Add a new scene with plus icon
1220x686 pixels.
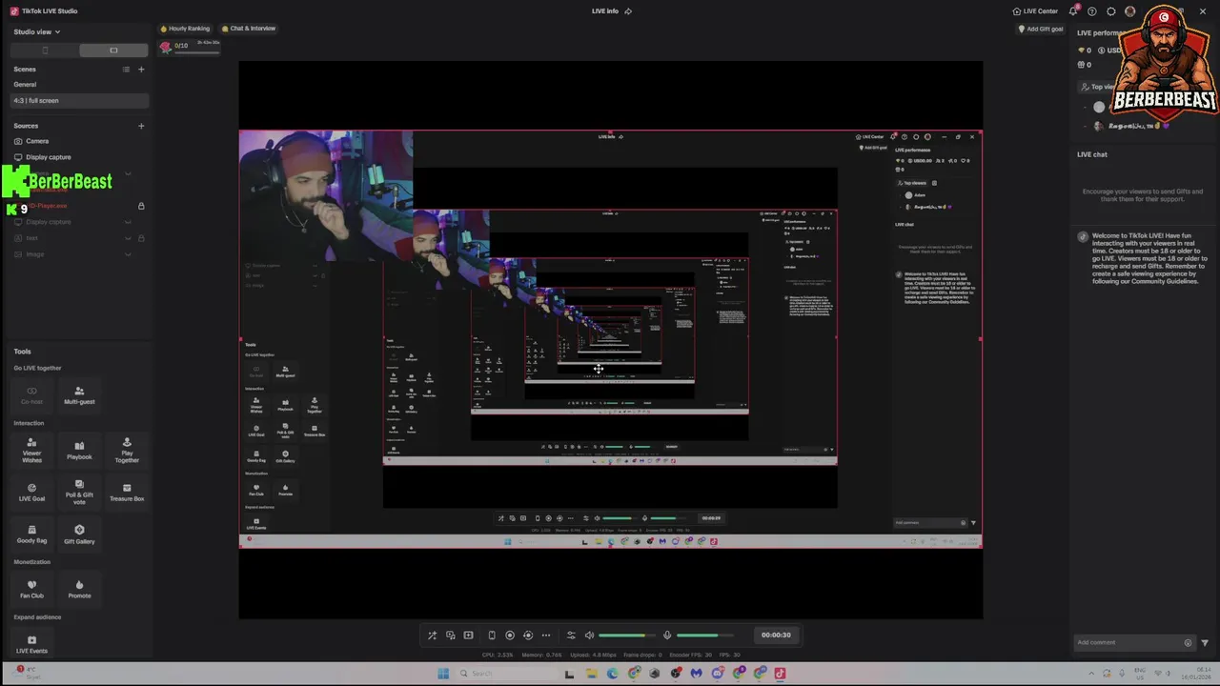141,69
